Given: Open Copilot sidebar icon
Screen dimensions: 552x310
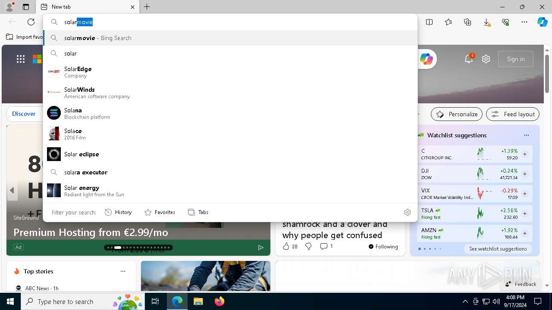Looking at the screenshot, I should coord(543,22).
